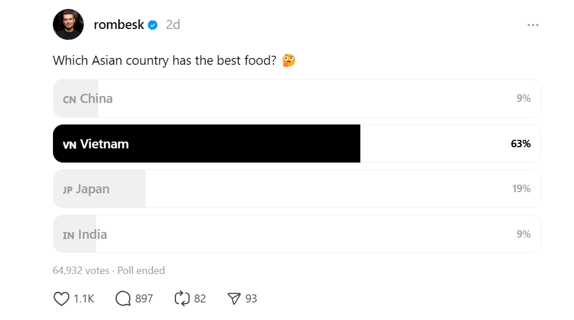The image size is (574, 320).
Task: Open the rombesk username link
Action: point(118,25)
